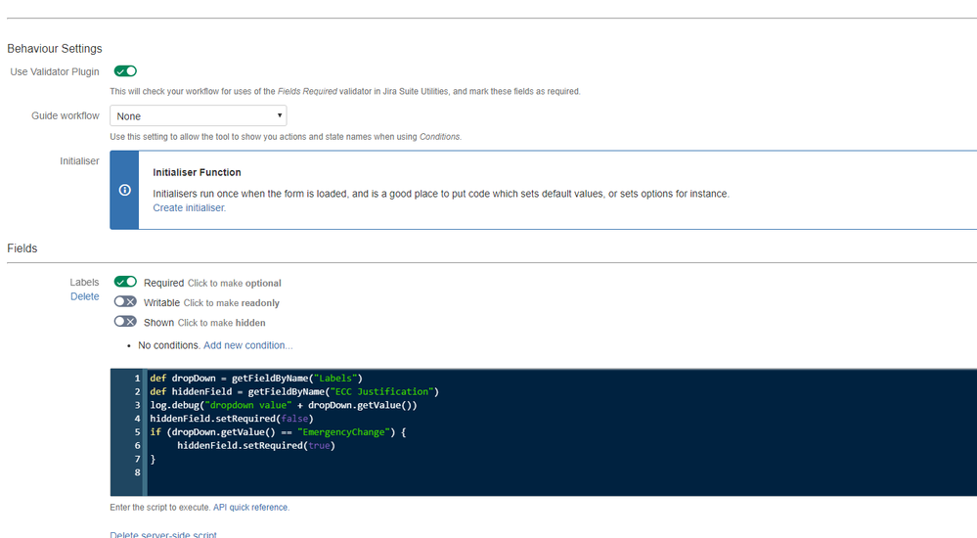Toggle the Required switch for Labels
The height and width of the screenshot is (538, 977).
[125, 282]
